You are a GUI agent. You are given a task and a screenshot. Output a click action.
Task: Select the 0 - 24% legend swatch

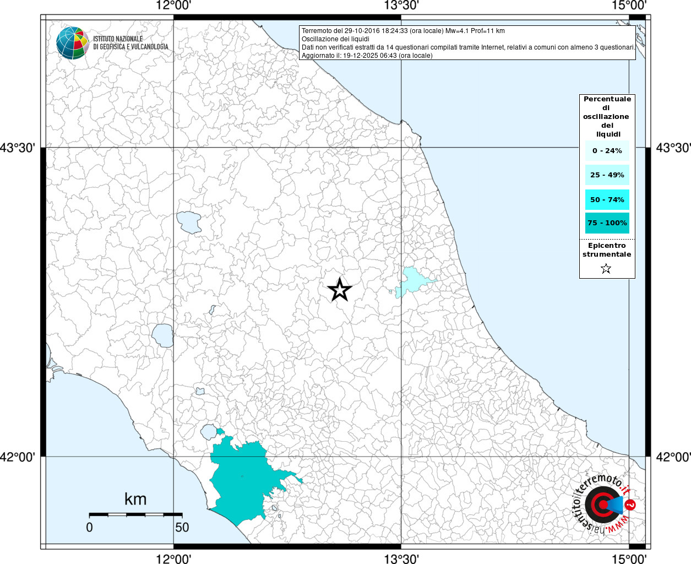tap(607, 151)
